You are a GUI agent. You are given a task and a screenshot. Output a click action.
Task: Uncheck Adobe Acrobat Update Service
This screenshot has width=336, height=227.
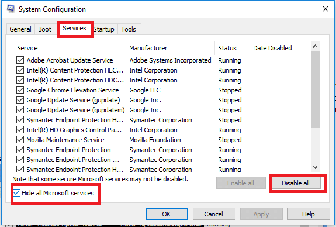[20, 60]
